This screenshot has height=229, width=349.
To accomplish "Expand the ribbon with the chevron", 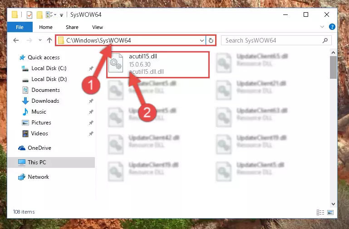I will click(x=322, y=27).
